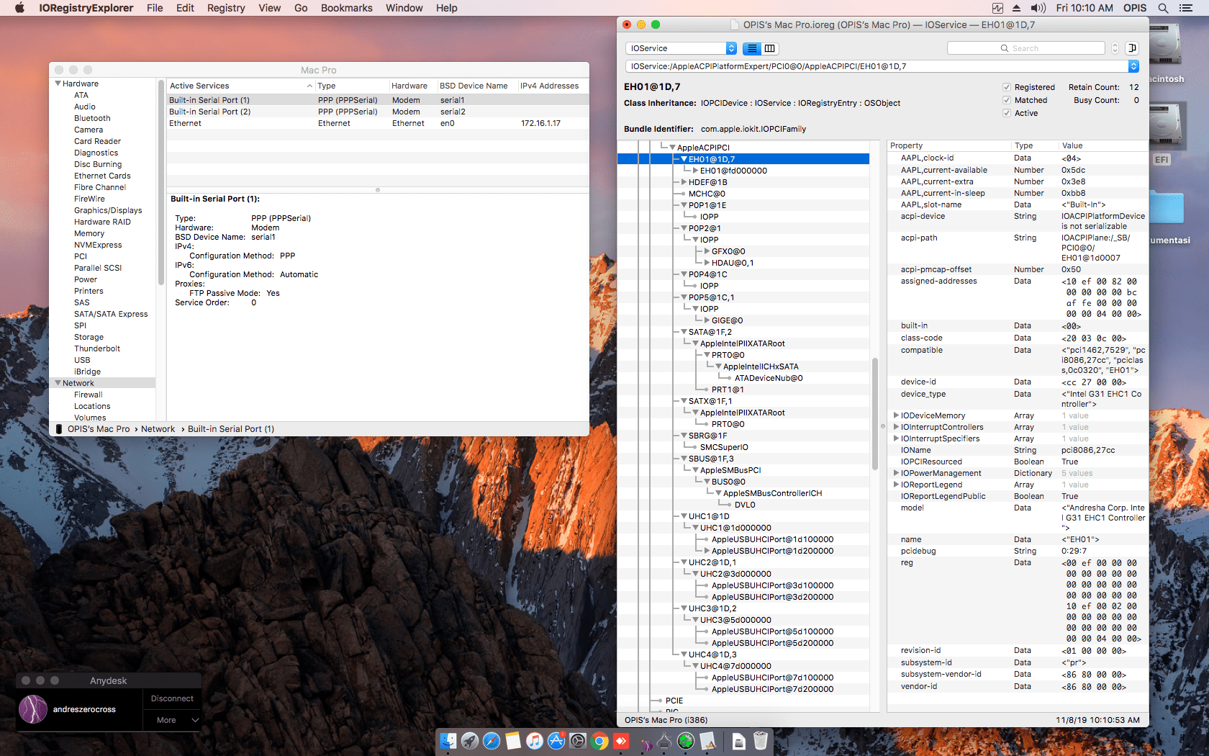
Task: Click Network breadcrumb in Mac Pro path bar
Action: point(158,429)
